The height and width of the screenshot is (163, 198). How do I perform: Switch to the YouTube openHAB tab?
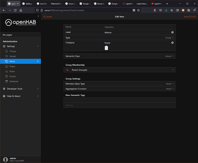(157, 4)
